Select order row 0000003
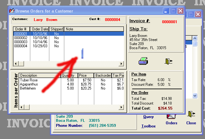The image size is (205, 139). [21, 42]
